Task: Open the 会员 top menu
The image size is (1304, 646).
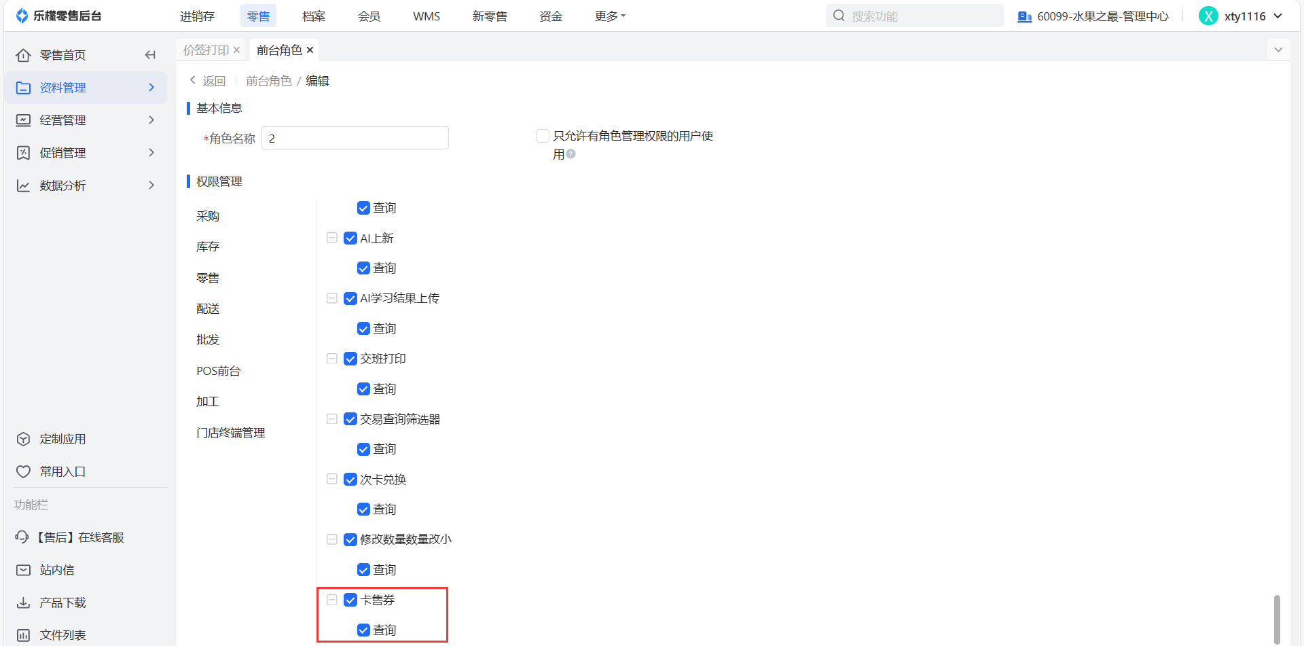Action: (x=369, y=16)
